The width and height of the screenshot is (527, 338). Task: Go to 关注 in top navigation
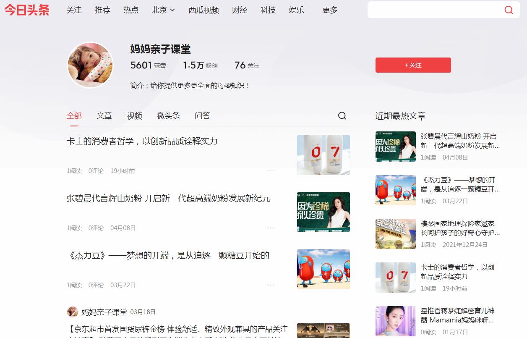point(74,10)
